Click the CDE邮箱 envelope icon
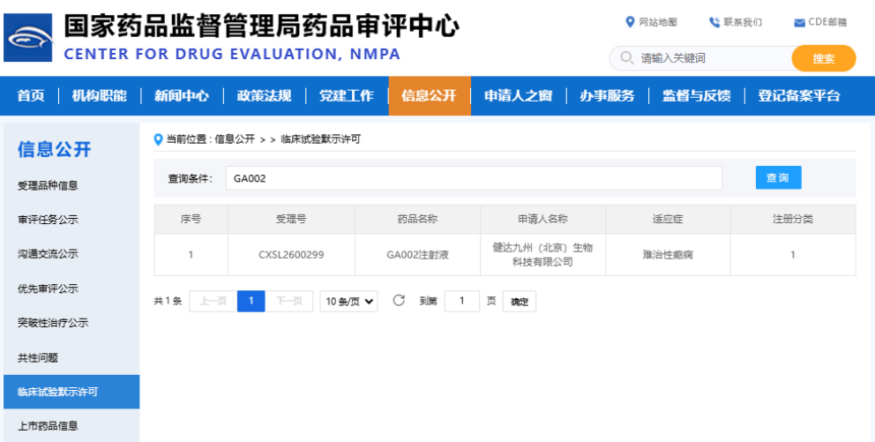This screenshot has width=875, height=442. pyautogui.click(x=799, y=23)
